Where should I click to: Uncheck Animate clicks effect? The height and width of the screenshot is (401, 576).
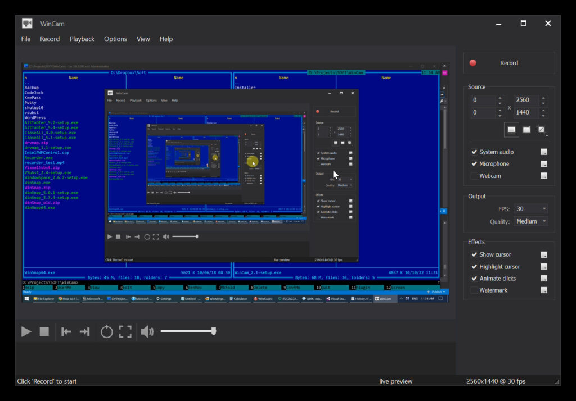pos(474,279)
